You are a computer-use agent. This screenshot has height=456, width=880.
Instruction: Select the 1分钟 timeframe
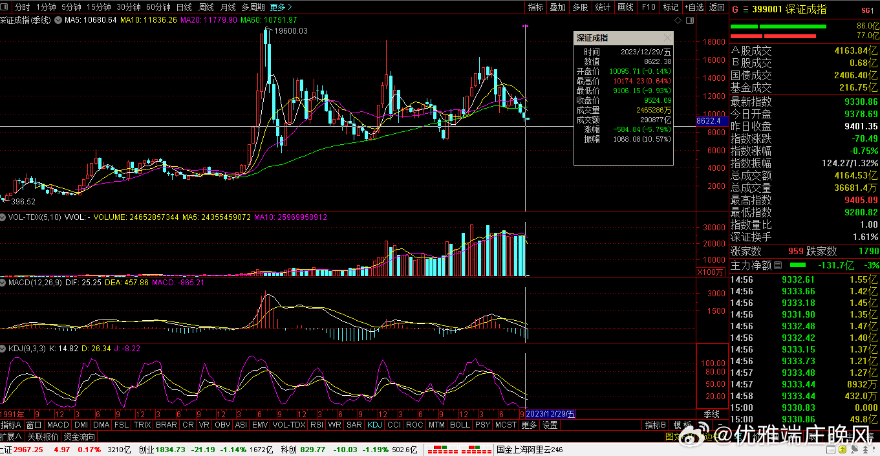[46, 7]
